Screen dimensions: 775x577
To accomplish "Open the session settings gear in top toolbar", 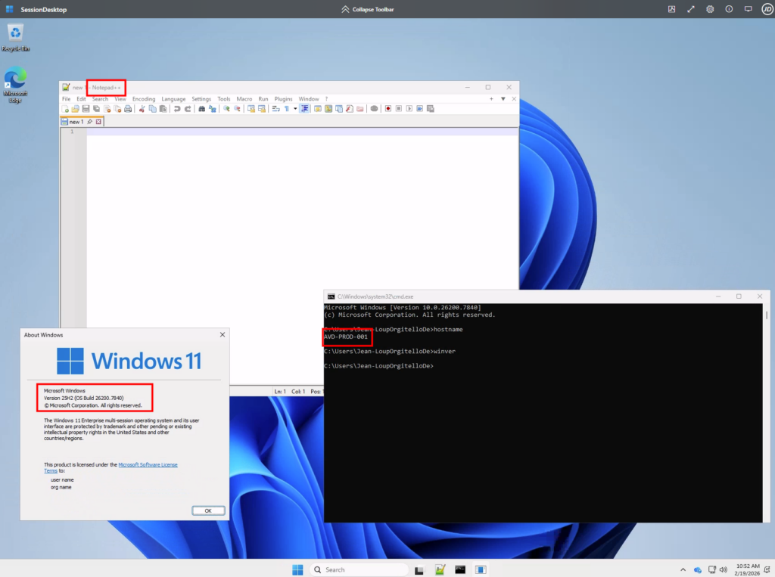I will pos(710,9).
